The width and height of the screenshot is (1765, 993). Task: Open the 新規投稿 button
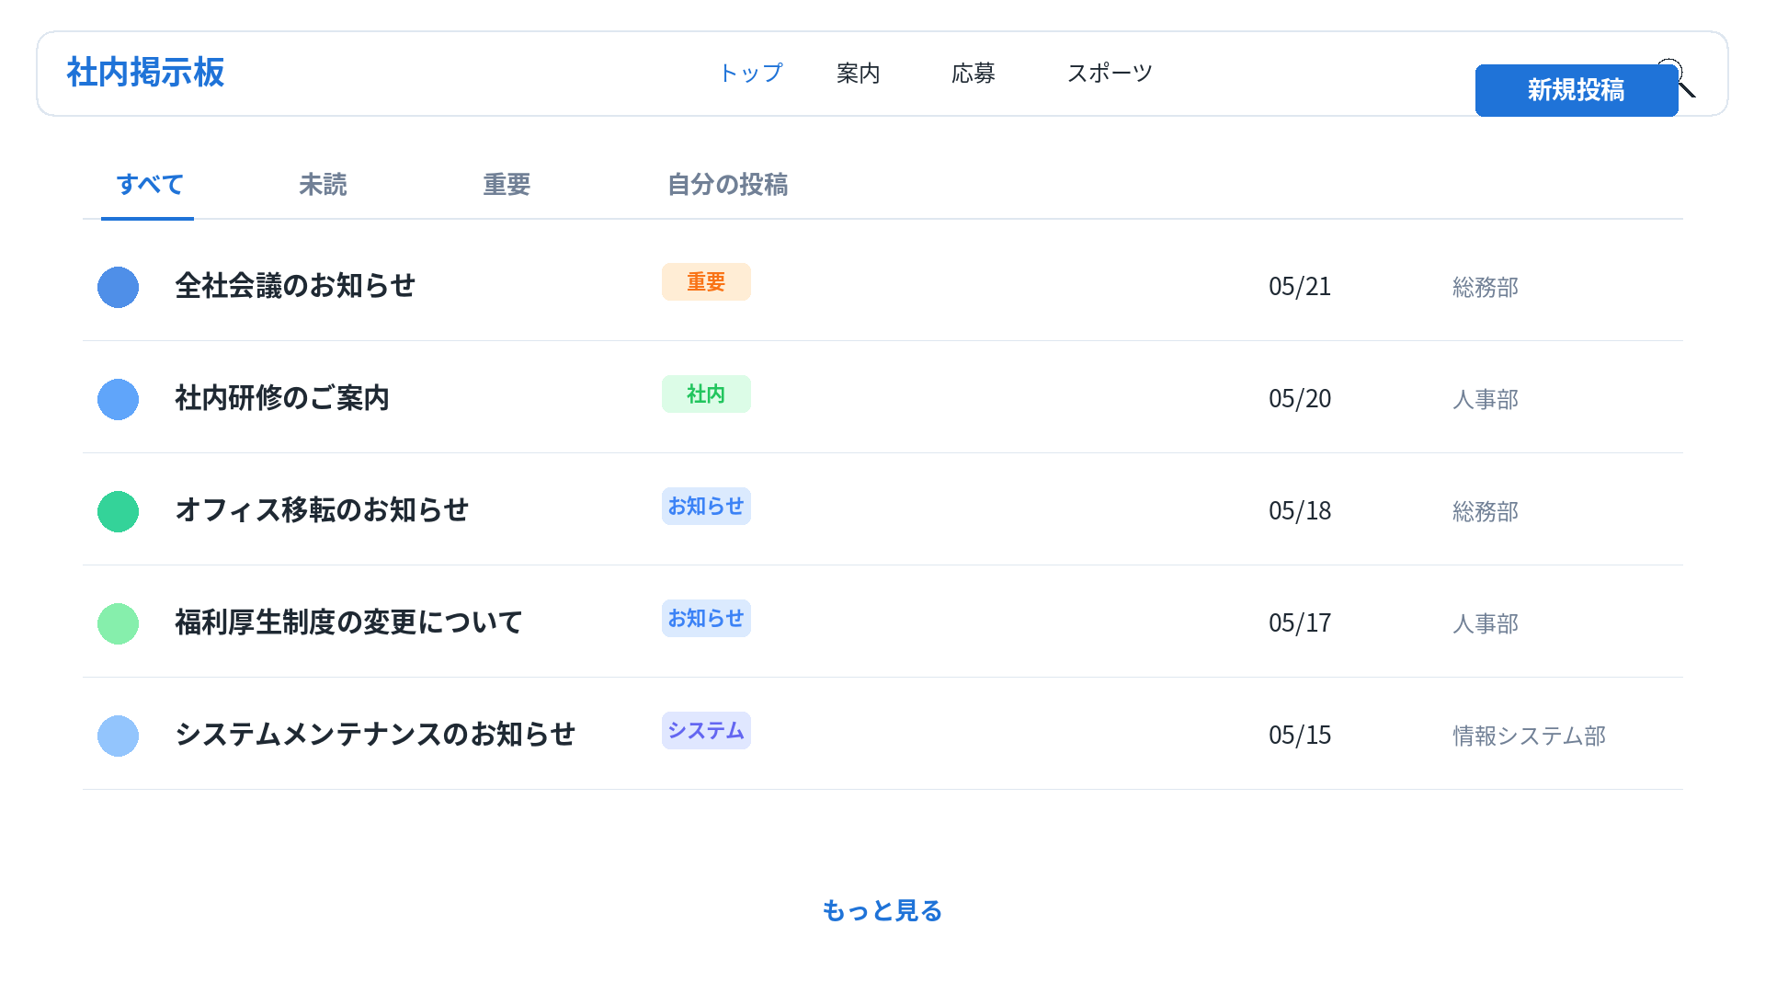[1576, 90]
